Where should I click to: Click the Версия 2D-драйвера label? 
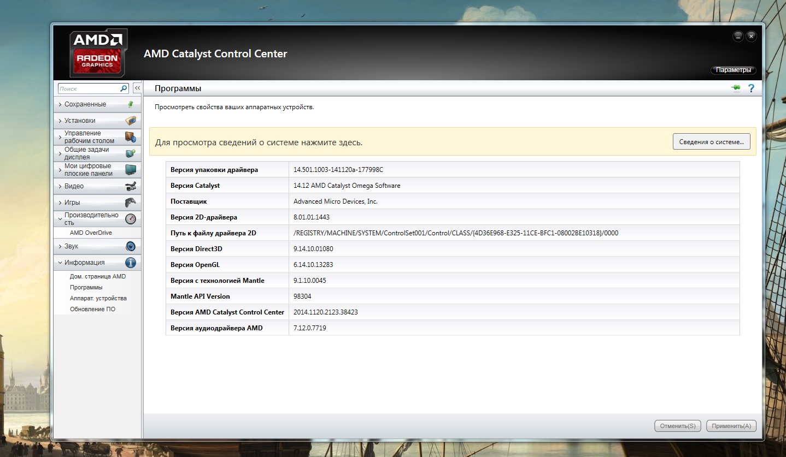tap(204, 217)
